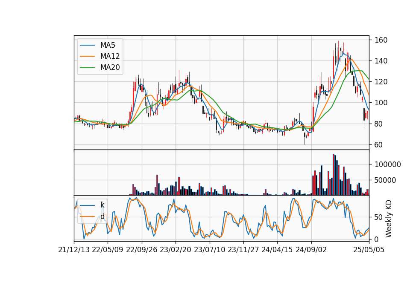Screen dimensions: 410x294
Task: Click the Weekly KD axis title
Action: [x=389, y=219]
